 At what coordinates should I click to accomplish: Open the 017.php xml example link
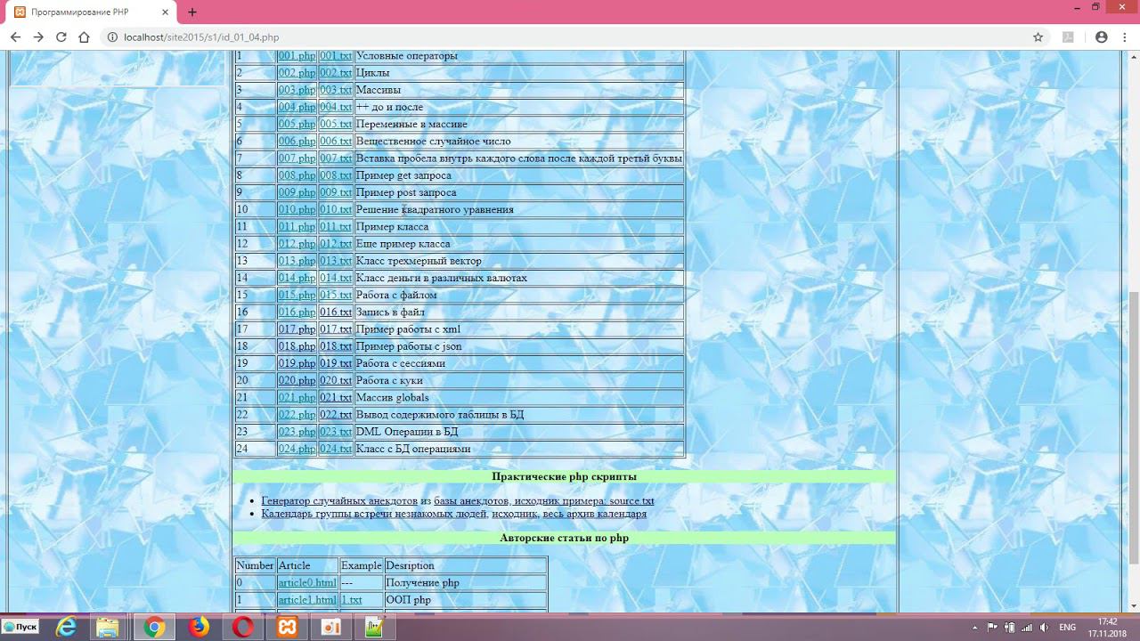click(x=297, y=329)
